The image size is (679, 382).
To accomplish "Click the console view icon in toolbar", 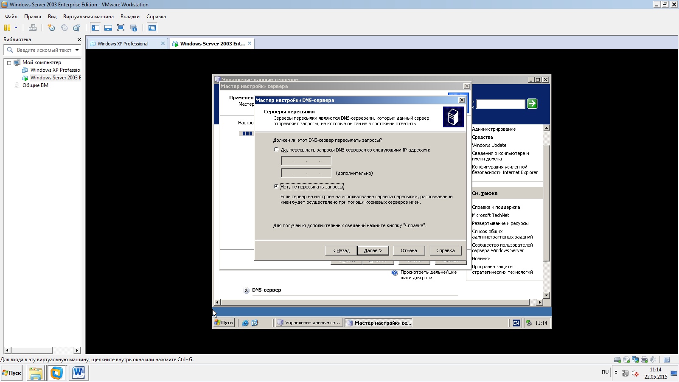I will 152,28.
